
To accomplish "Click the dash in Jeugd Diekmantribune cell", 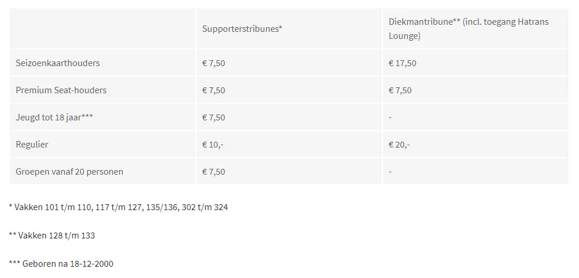I will (390, 118).
